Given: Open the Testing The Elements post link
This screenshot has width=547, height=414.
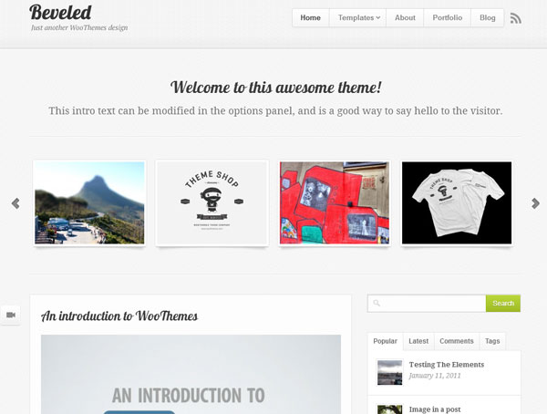Looking at the screenshot, I should [x=447, y=365].
